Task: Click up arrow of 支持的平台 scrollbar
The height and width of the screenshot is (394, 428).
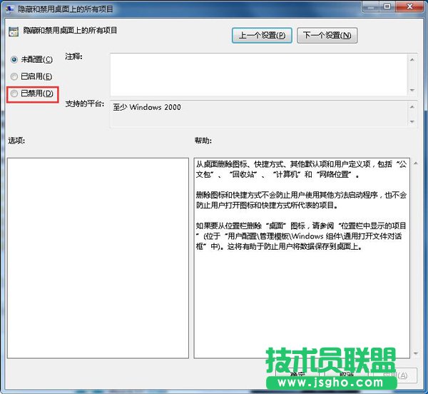Action: [x=412, y=107]
